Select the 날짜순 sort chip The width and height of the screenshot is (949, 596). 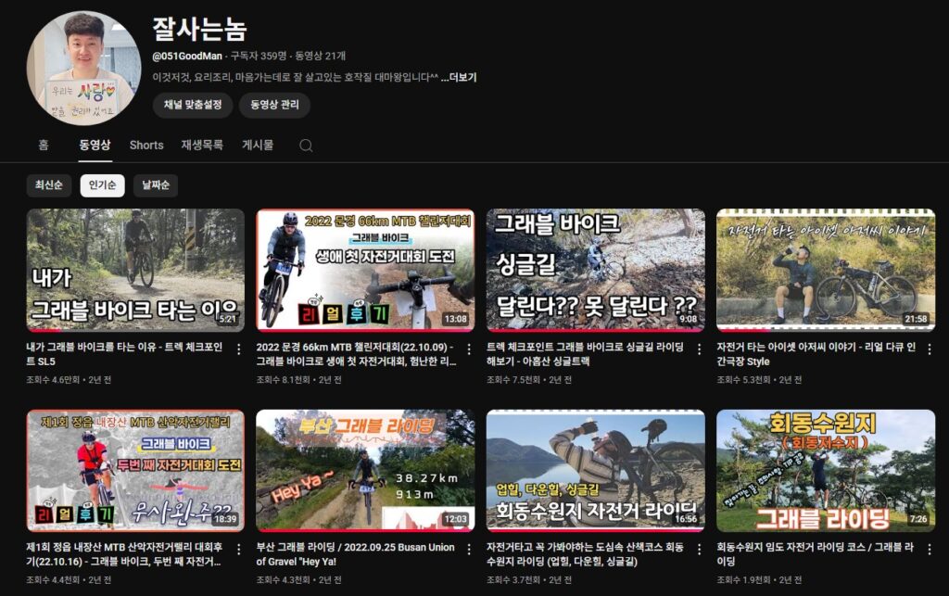[x=155, y=185]
